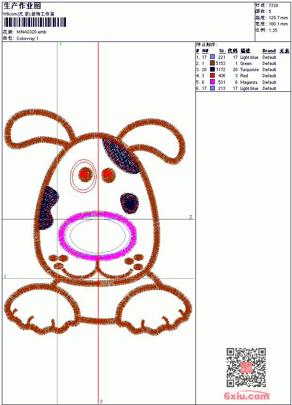This screenshot has height=405, width=292.
Task: Click the dog's magenta nose outline
Action: click(x=97, y=235)
